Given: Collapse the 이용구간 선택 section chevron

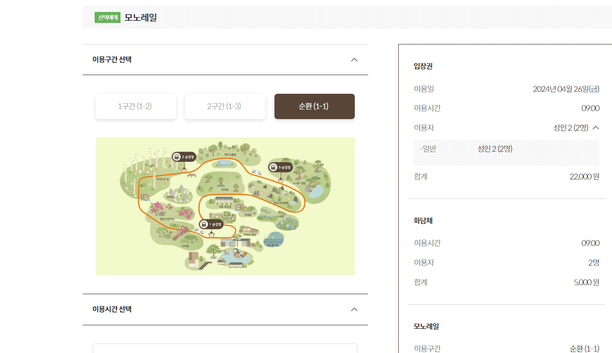Looking at the screenshot, I should click(354, 60).
